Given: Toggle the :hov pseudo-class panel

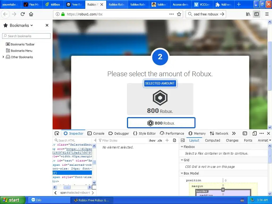Looking at the screenshot, I should click(x=152, y=141).
